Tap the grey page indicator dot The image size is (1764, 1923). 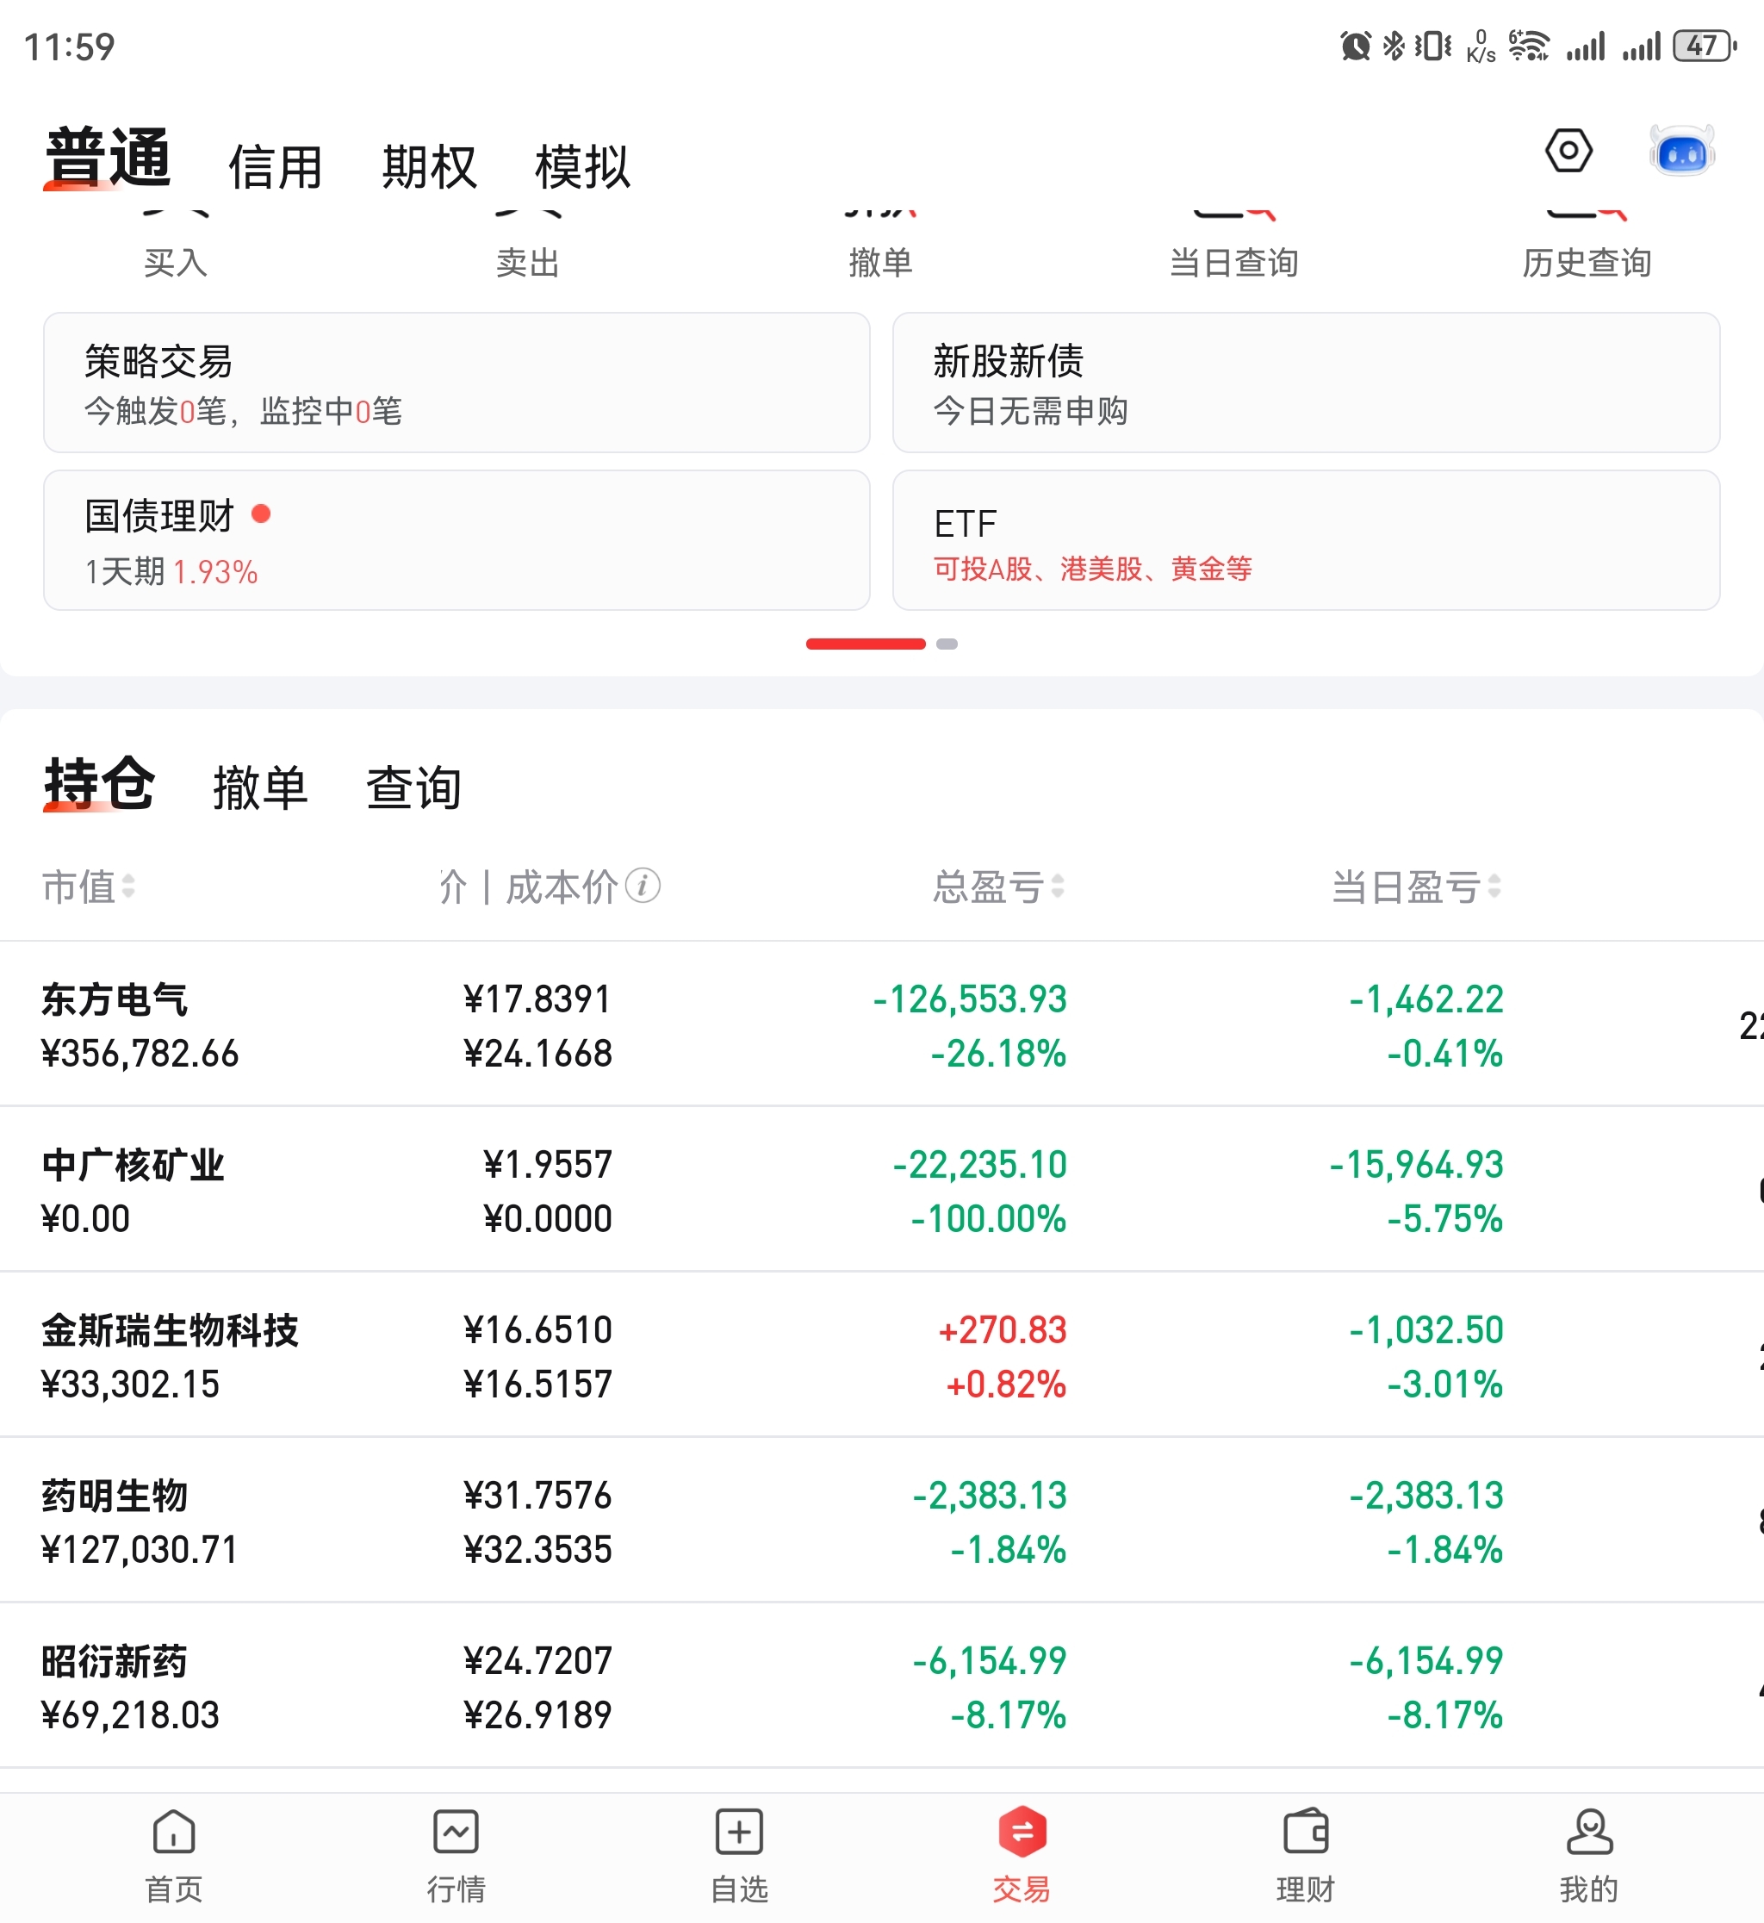point(947,644)
